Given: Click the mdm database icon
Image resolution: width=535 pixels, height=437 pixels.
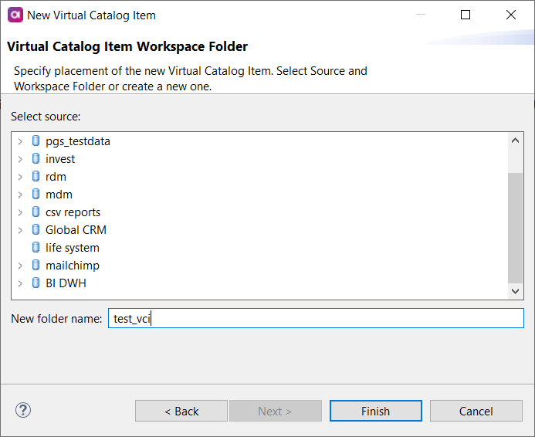Looking at the screenshot, I should coord(36,195).
